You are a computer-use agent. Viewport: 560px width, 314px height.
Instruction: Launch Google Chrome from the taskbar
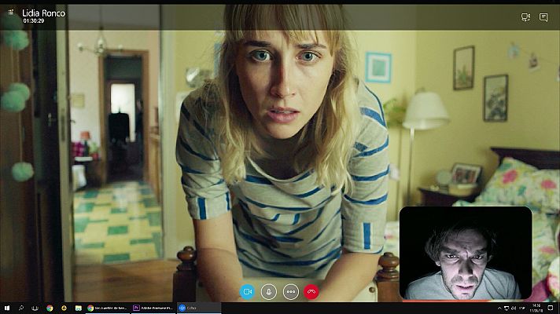tap(50, 309)
